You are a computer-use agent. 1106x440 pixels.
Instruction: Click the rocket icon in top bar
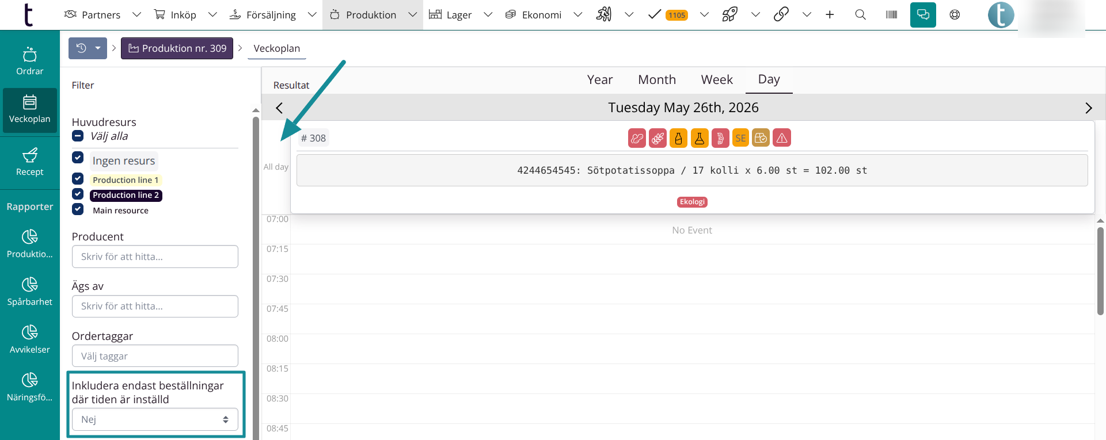(x=730, y=14)
